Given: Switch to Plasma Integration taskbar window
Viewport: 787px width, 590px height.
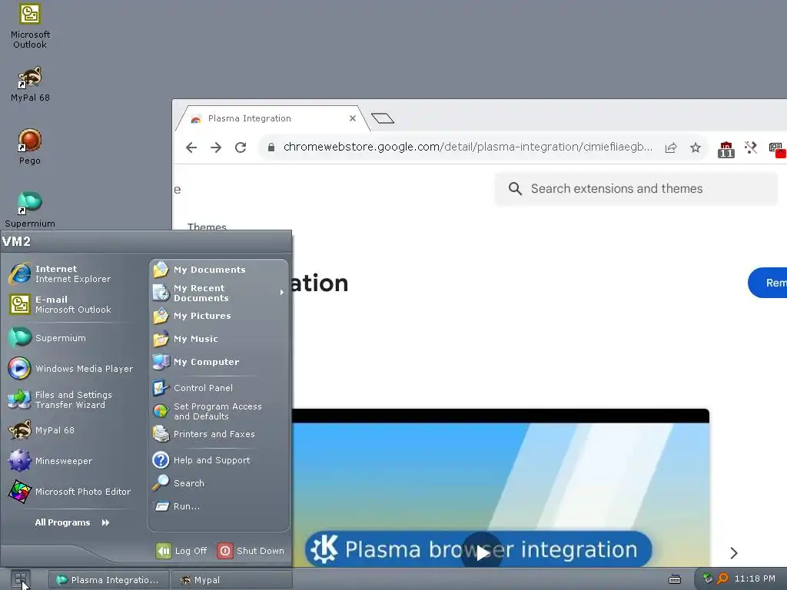Looking at the screenshot, I should pyautogui.click(x=108, y=579).
